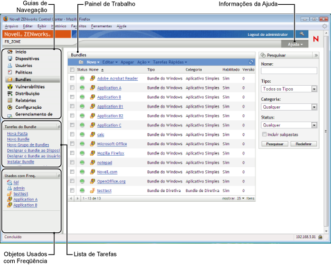331x265 pixels.
Task: Click the Redefinir button
Action: [x=304, y=144]
